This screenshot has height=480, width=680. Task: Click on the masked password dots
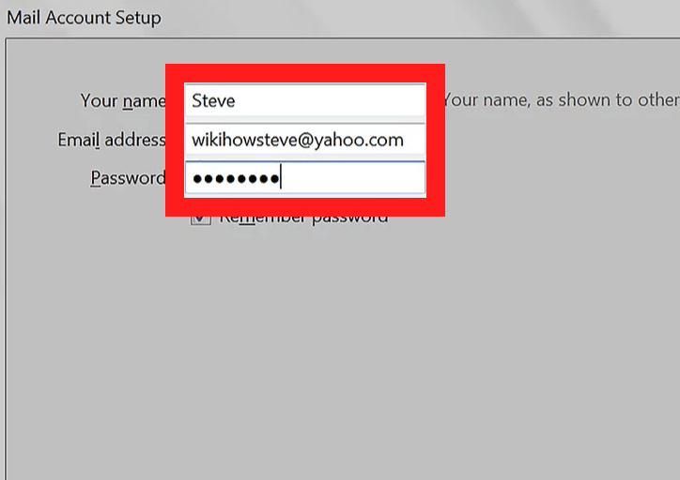pos(235,178)
